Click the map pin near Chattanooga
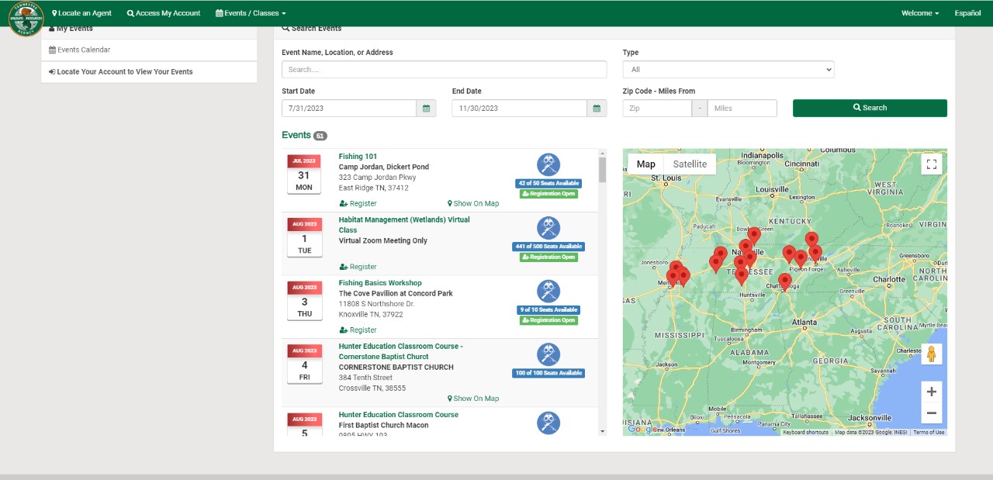This screenshot has height=480, width=993. tap(784, 282)
